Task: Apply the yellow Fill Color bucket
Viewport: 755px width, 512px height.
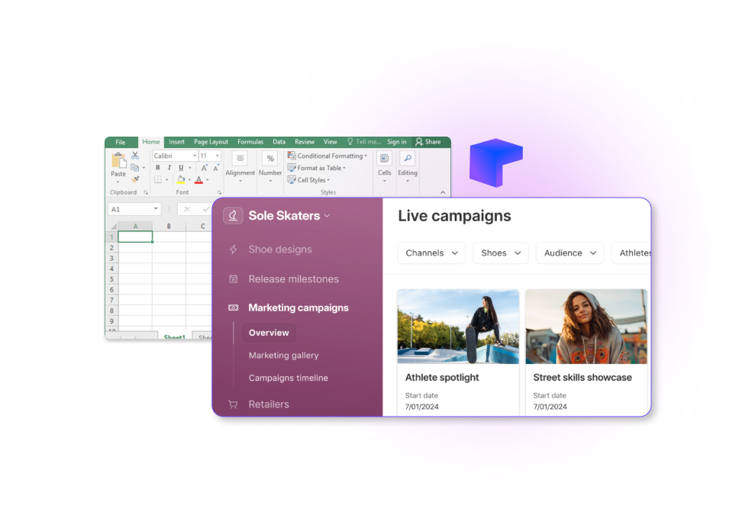Action: (181, 179)
